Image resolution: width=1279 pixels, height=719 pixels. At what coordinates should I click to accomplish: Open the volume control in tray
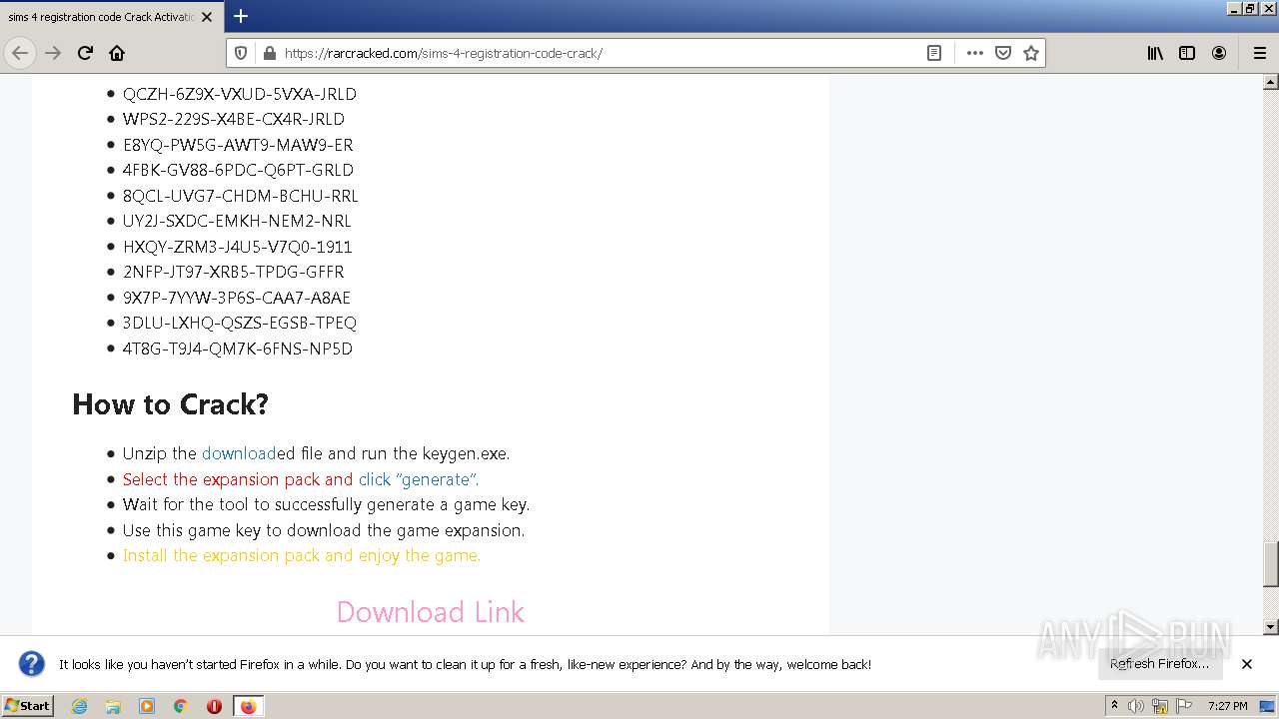pos(1136,706)
